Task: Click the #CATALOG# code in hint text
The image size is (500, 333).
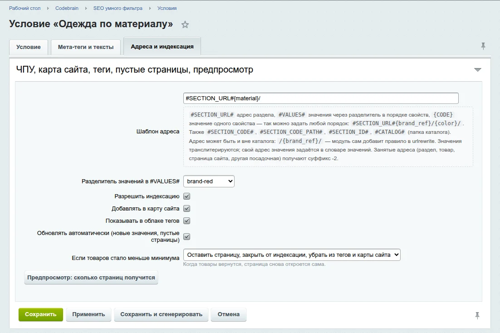Action: tap(389, 132)
